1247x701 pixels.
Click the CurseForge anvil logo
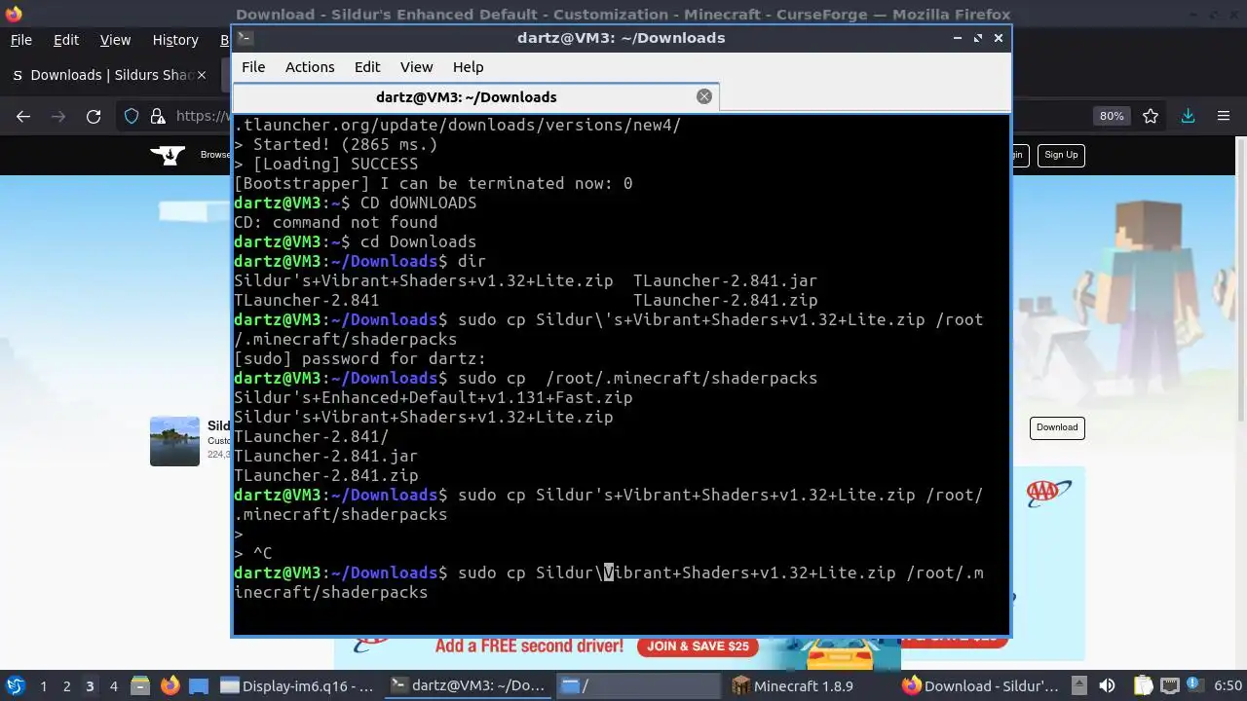tap(168, 155)
